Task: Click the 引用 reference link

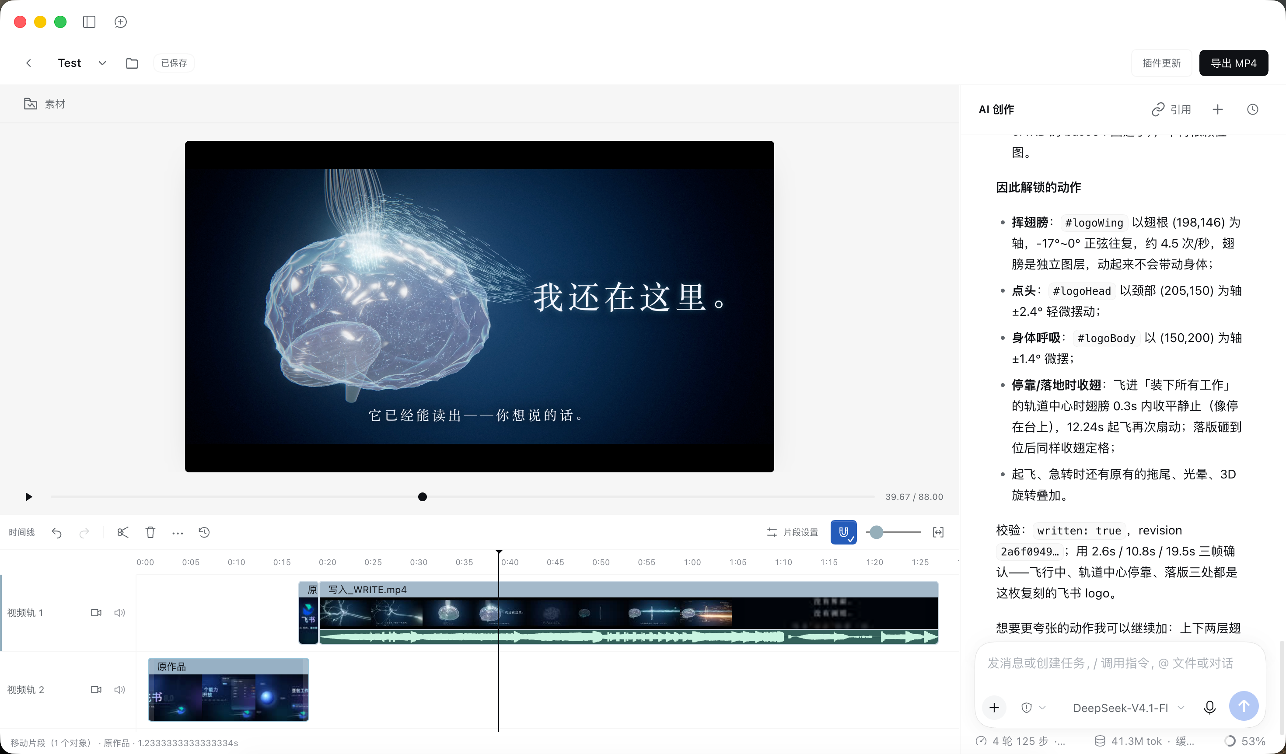Action: (1171, 109)
